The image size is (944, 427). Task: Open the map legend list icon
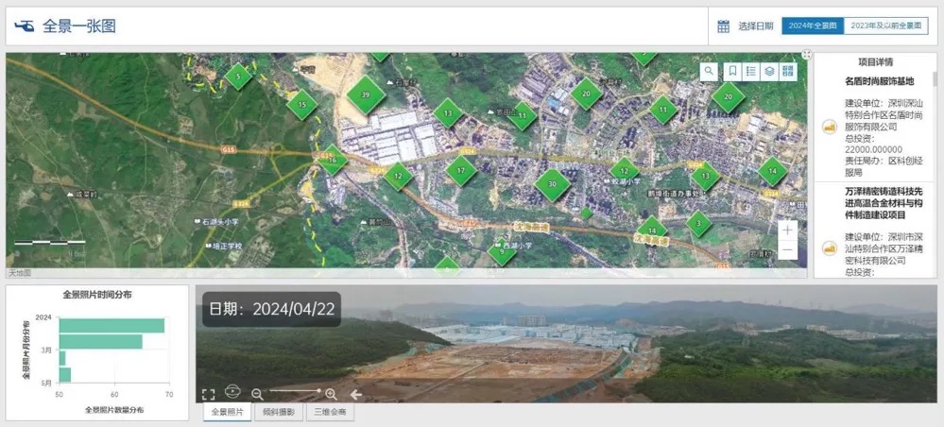pos(750,72)
